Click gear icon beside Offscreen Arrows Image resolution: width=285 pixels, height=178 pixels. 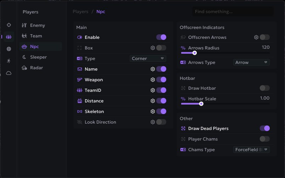[x=256, y=37]
